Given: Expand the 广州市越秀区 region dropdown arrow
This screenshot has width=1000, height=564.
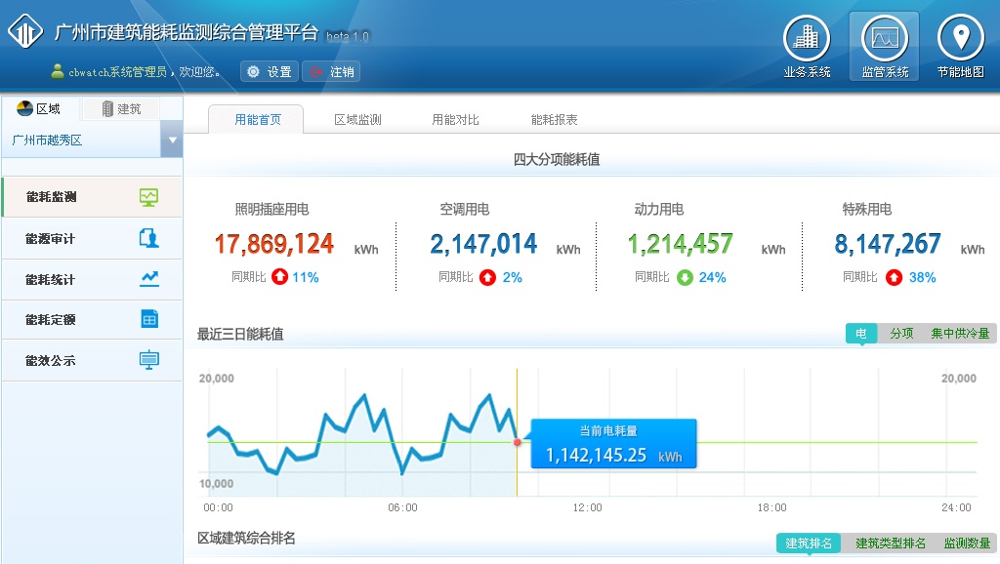Looking at the screenshot, I should (172, 140).
